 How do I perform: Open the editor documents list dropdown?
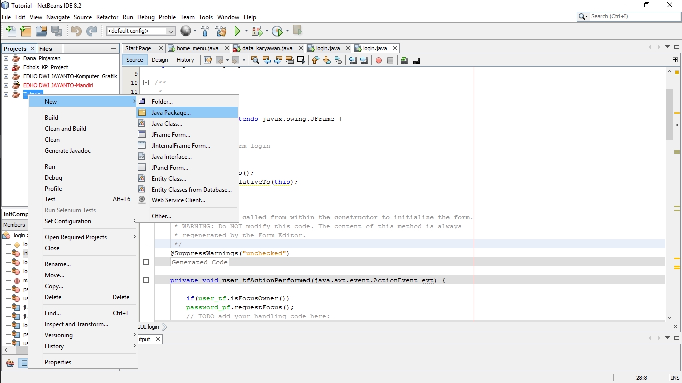(x=668, y=47)
